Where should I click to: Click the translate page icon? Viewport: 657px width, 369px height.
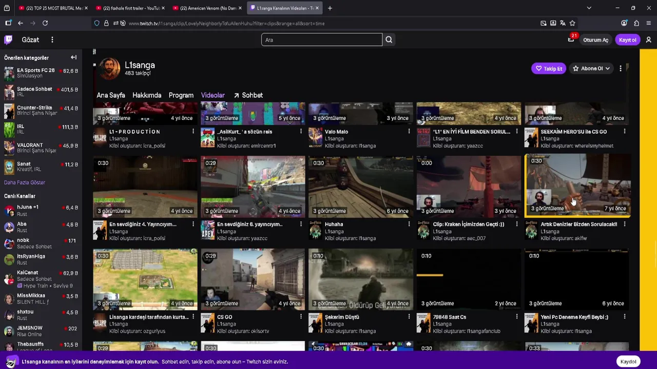pyautogui.click(x=563, y=23)
